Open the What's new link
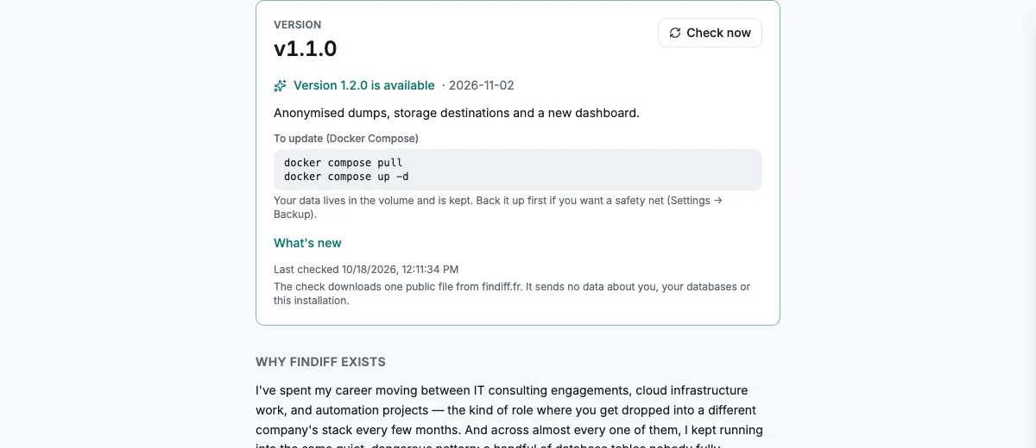Viewport: 1036px width, 448px height. tap(307, 243)
